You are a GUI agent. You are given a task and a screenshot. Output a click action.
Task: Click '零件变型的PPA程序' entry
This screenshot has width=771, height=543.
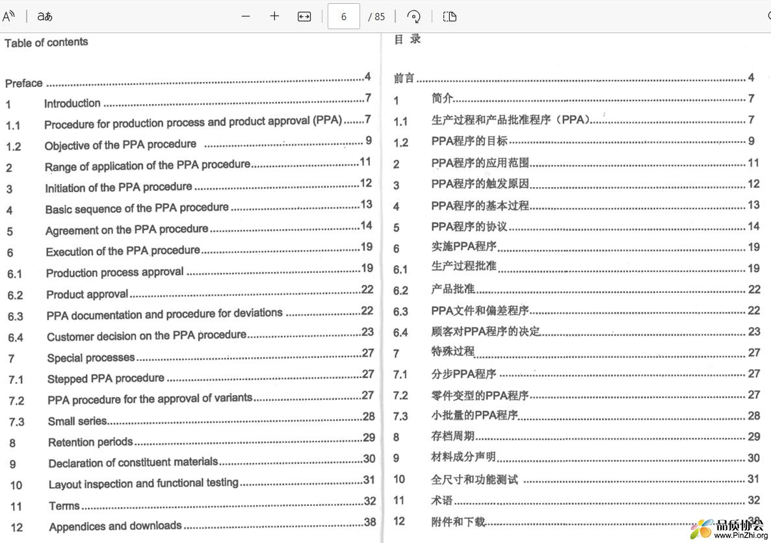coord(480,395)
